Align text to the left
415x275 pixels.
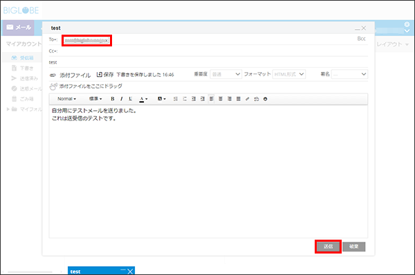click(212, 99)
